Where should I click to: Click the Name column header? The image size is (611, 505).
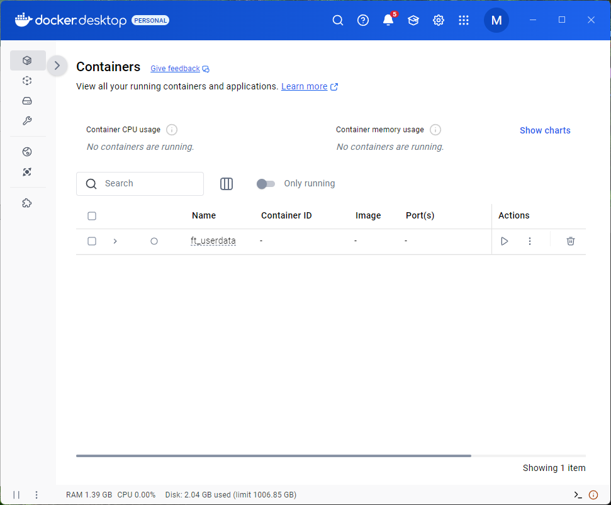[x=204, y=215]
